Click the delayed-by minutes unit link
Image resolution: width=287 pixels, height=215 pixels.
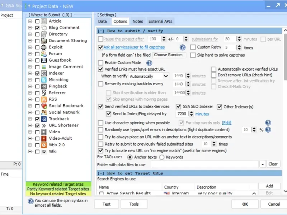[202, 114]
